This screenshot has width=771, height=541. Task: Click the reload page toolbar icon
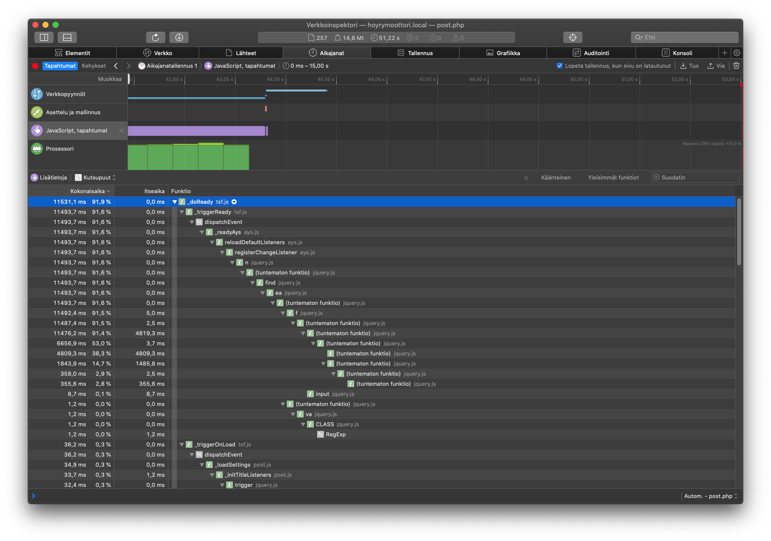155,37
